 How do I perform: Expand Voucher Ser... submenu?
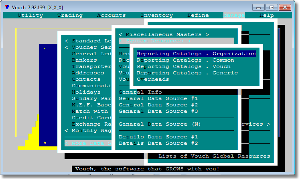click(88, 47)
